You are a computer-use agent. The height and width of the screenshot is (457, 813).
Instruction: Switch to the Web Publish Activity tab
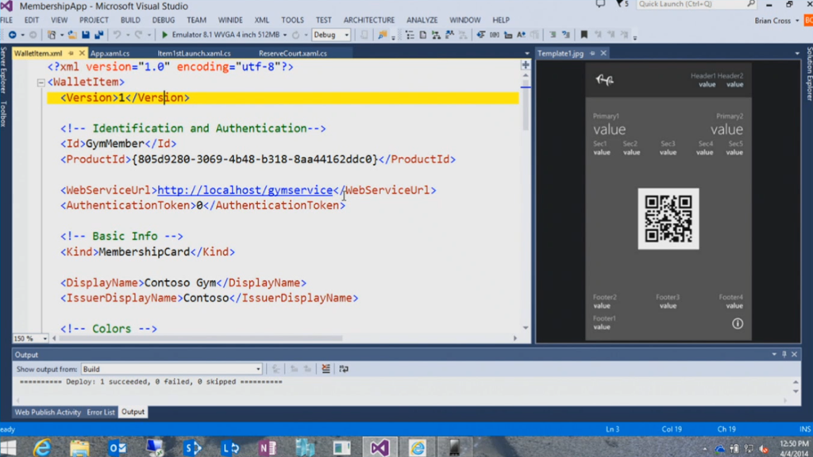(48, 413)
